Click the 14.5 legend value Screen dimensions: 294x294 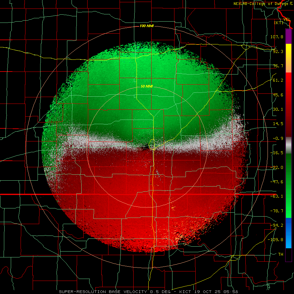coord(278,124)
